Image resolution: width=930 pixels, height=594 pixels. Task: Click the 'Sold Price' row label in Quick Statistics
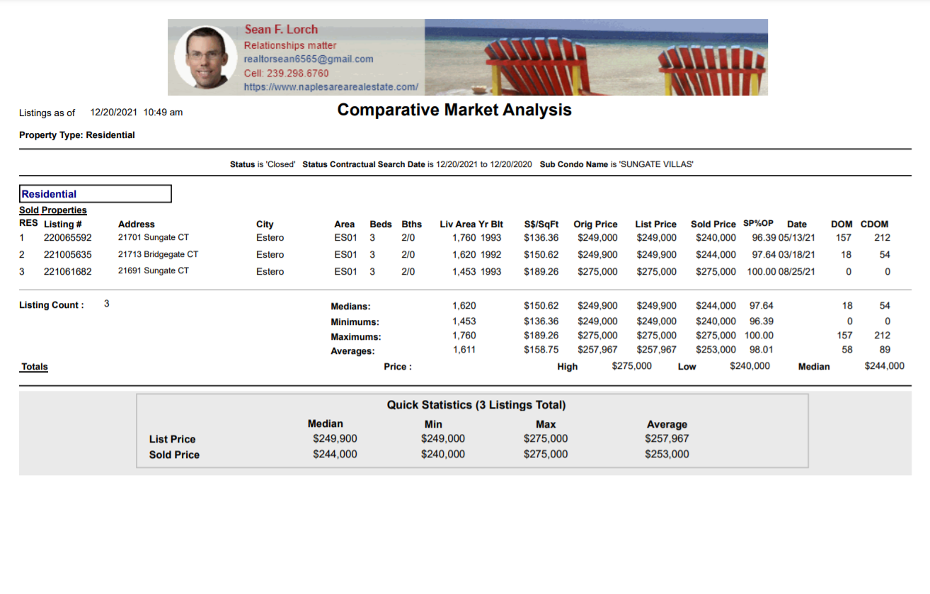(174, 455)
